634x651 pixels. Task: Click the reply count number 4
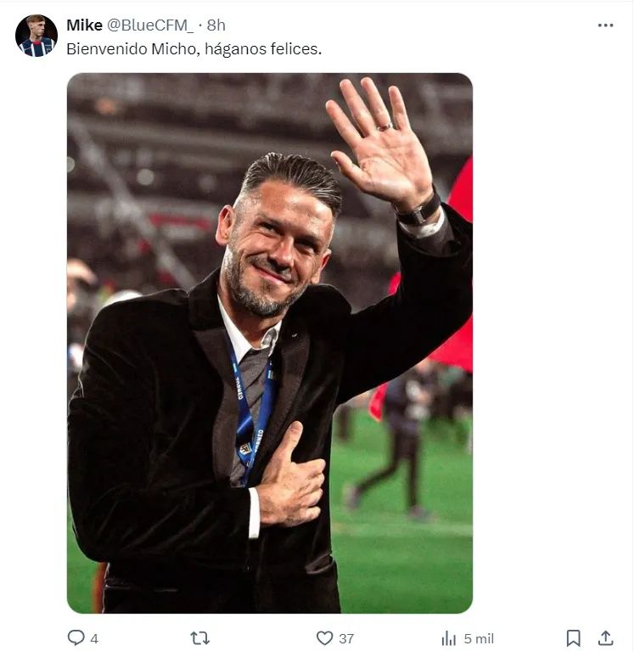(x=94, y=639)
